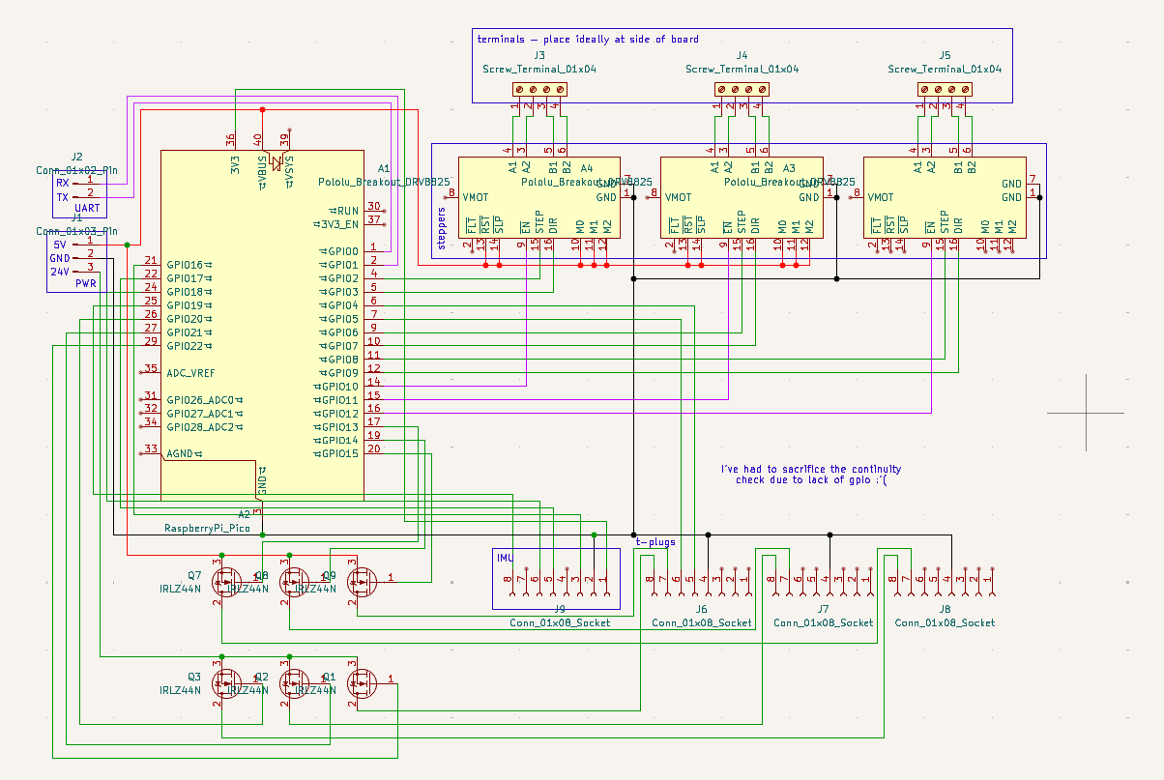This screenshot has width=1164, height=780.
Task: Click the 'J9' reference label
Action: [560, 609]
